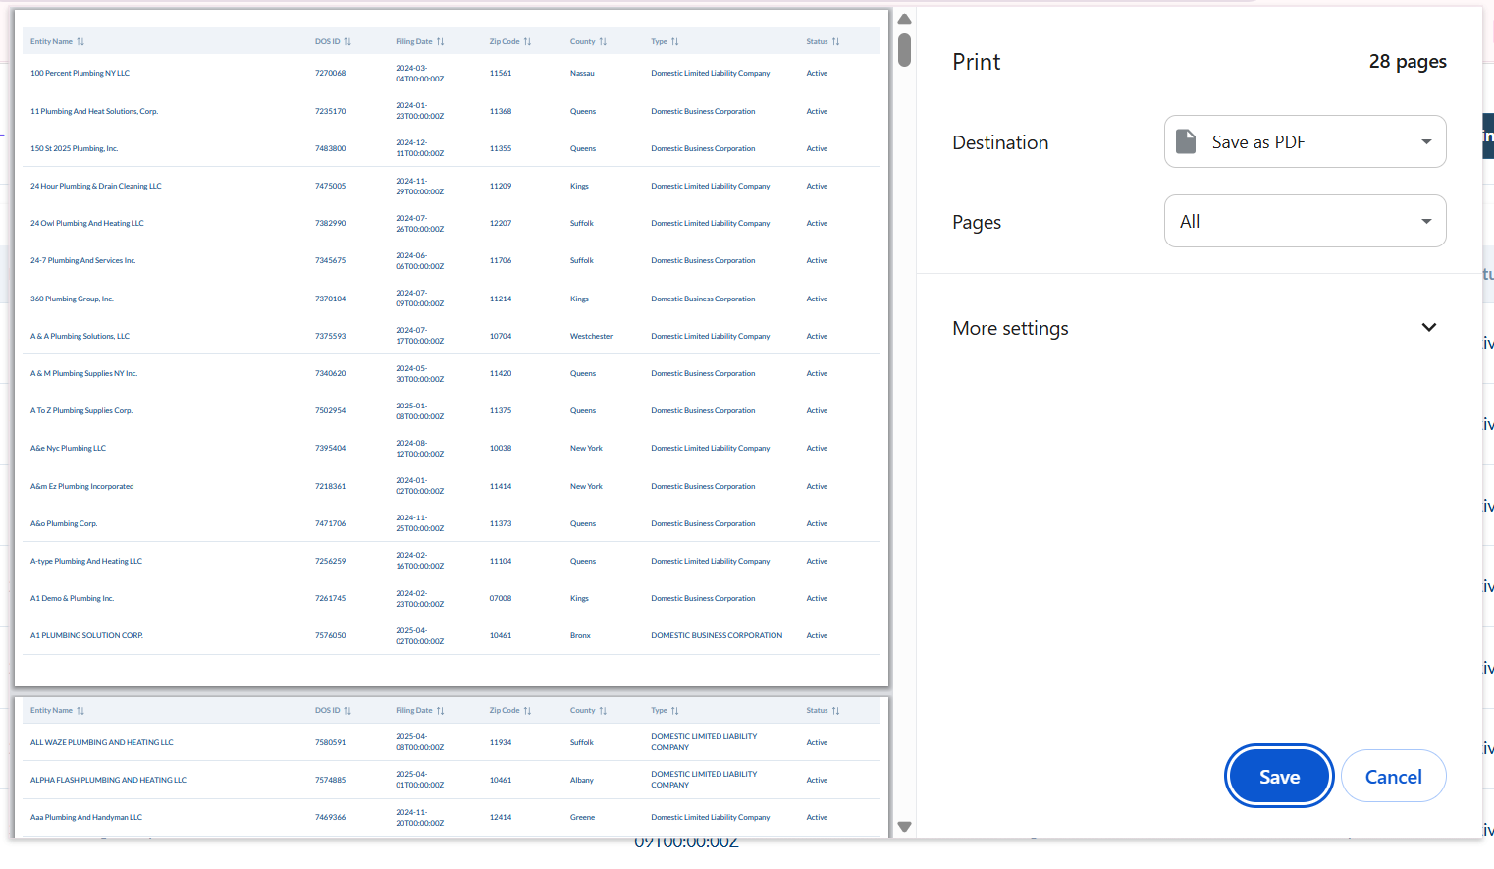
Task: Select A To Z Plumbing Supplies Corp.
Action: (81, 410)
